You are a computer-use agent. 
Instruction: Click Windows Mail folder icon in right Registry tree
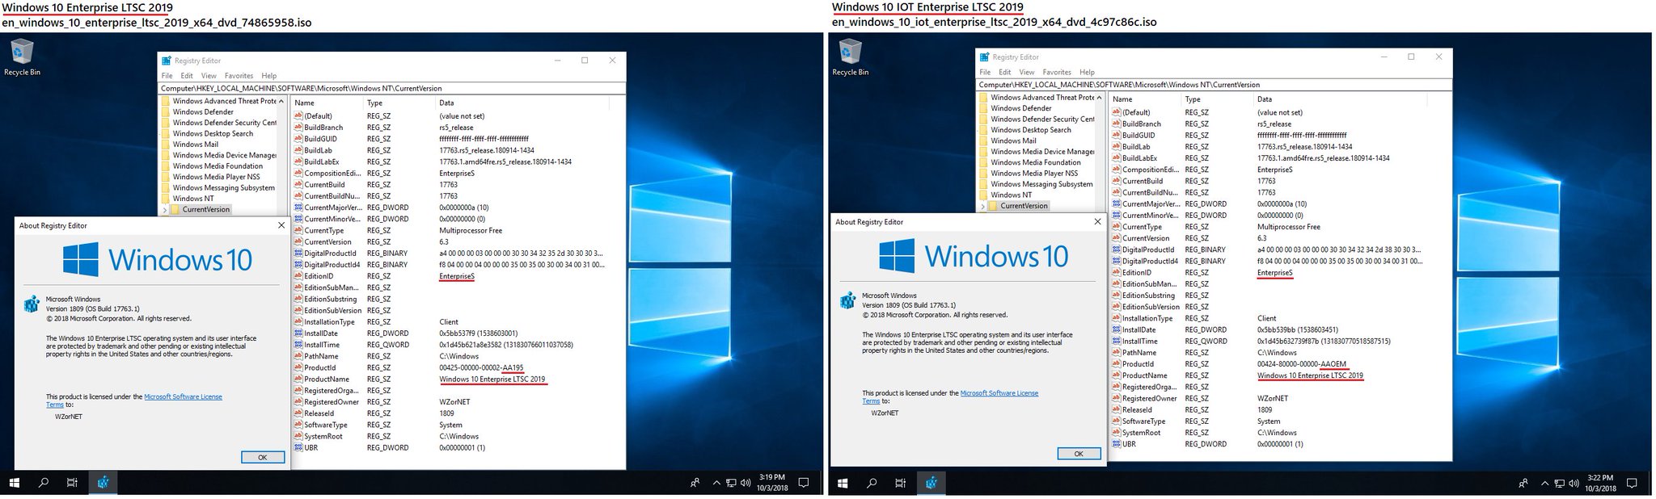[983, 140]
